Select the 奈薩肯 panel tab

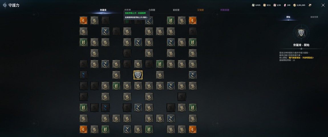click(x=103, y=10)
